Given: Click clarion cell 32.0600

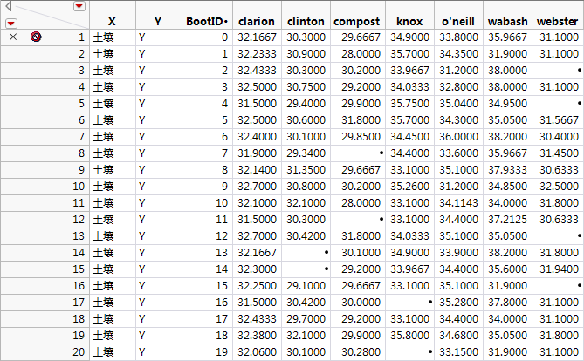Looking at the screenshot, I should tap(257, 351).
